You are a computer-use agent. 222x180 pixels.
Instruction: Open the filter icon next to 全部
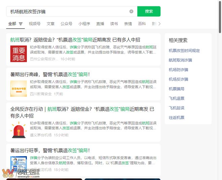[x=21, y=24]
